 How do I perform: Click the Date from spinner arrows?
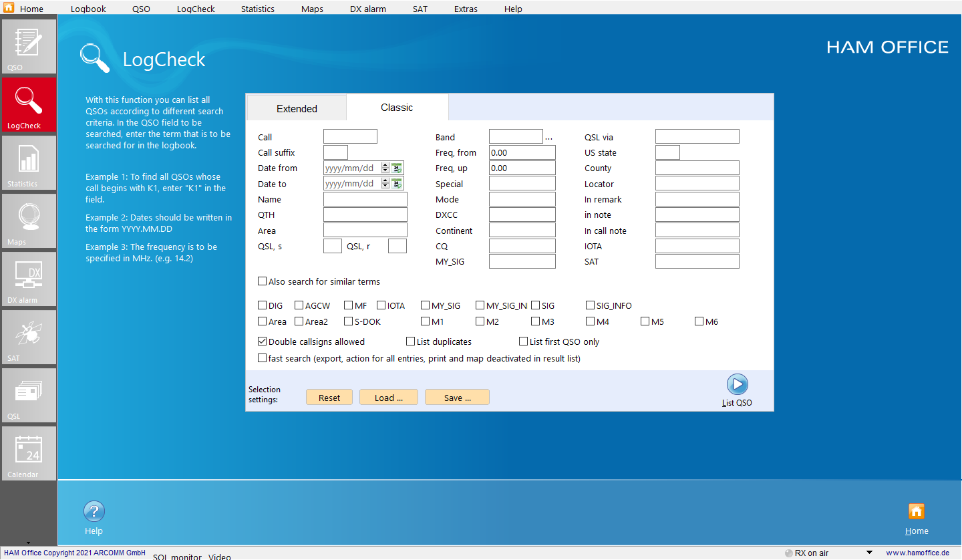[385, 168]
